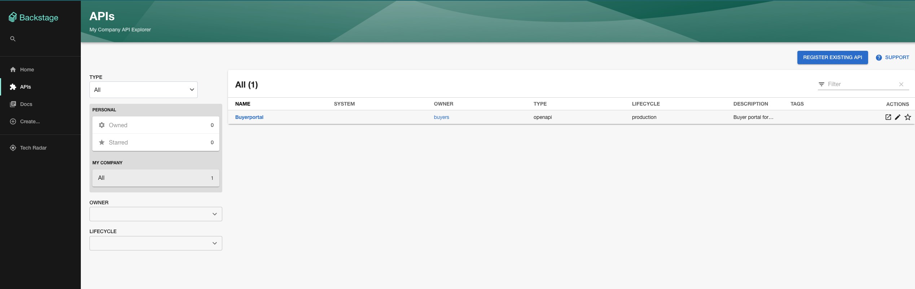
Task: View Buyerporta in external source icon
Action: coord(888,117)
